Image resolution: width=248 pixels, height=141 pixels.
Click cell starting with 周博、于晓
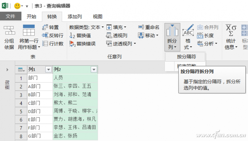click(x=75, y=111)
